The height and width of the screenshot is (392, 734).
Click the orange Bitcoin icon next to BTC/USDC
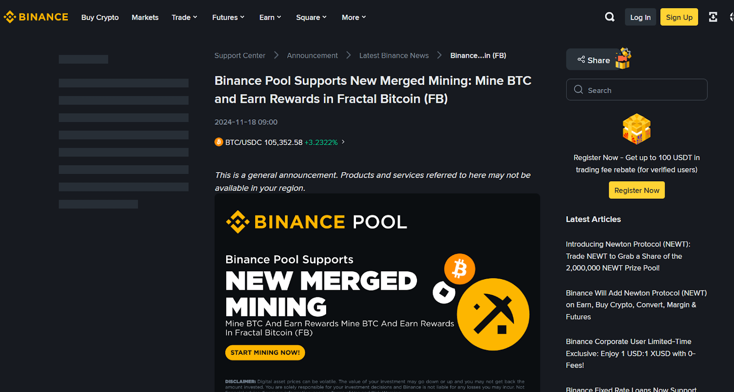tap(219, 142)
